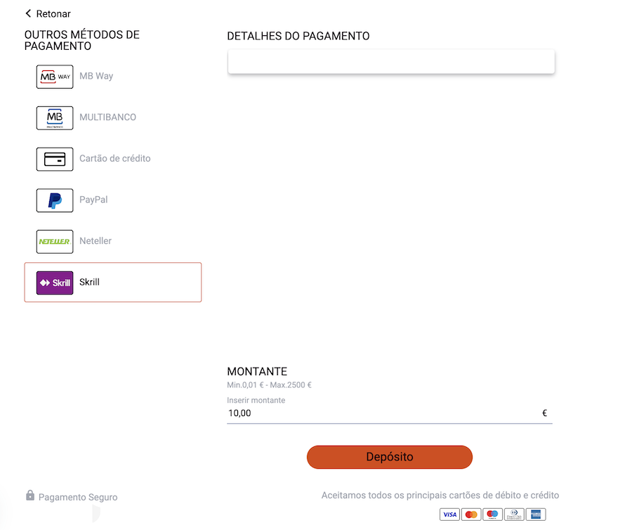This screenshot has height=530, width=632.
Task: Click the secure payment padlock icon
Action: pos(30,496)
